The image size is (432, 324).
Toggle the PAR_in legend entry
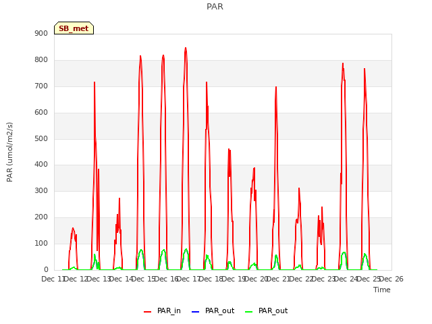(x=162, y=310)
